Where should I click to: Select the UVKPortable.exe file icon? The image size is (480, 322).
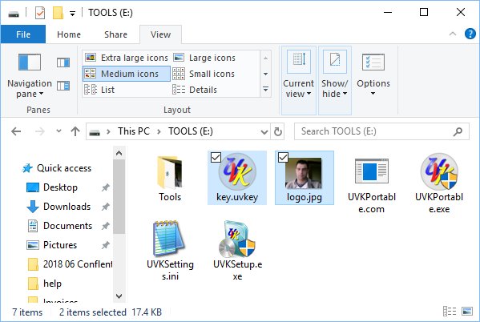[439, 171]
